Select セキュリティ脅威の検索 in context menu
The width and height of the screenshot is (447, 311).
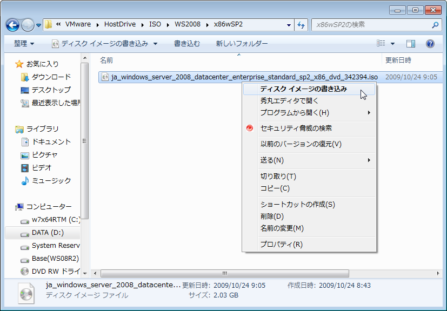pos(309,128)
